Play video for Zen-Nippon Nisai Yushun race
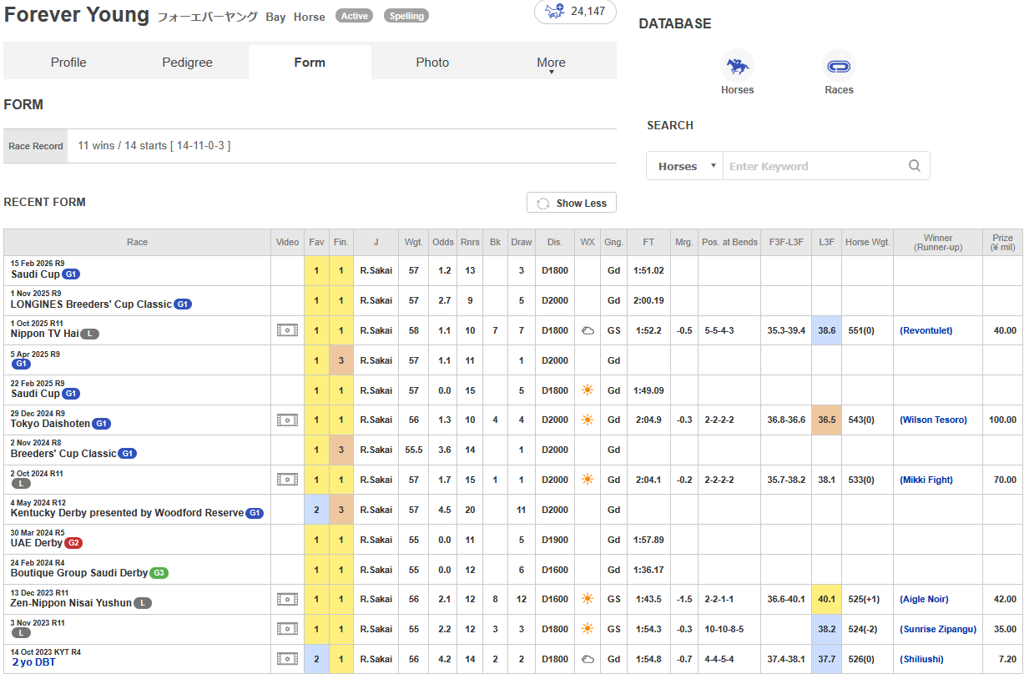 [287, 599]
